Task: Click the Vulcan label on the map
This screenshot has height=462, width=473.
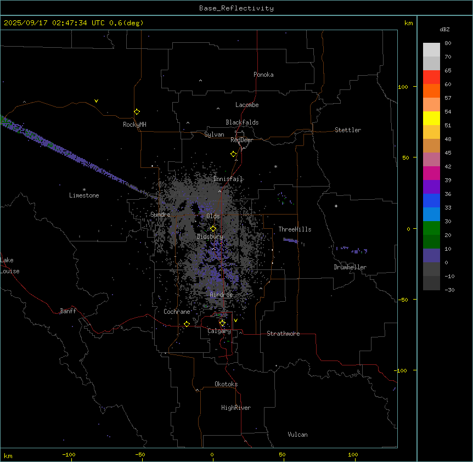Action: pyautogui.click(x=297, y=435)
